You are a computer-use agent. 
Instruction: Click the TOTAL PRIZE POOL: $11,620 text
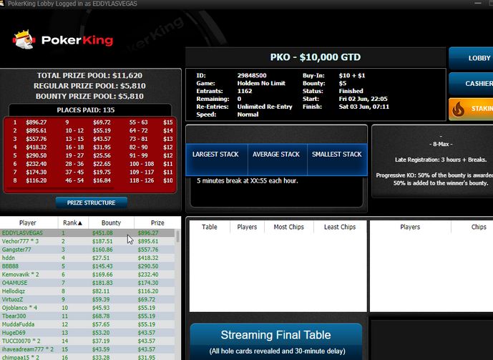click(89, 75)
